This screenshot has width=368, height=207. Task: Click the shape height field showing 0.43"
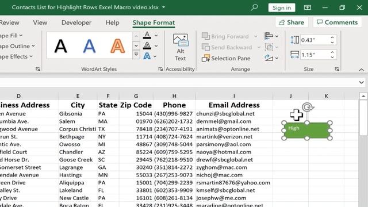[315, 40]
